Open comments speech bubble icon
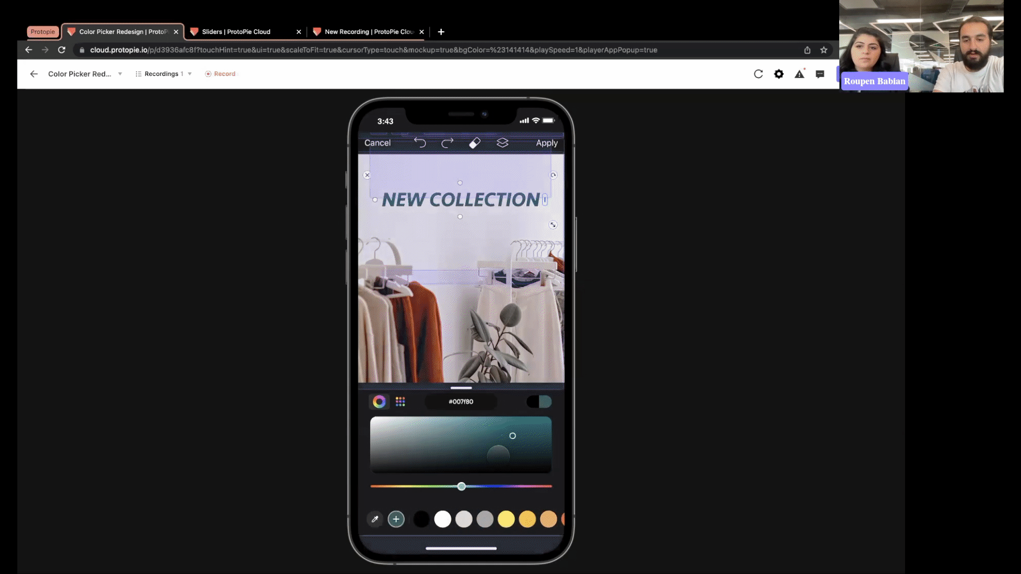The image size is (1021, 574). [820, 74]
